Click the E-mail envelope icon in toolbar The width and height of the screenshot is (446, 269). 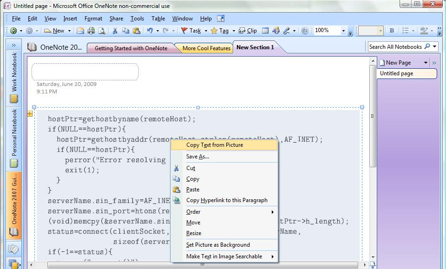80,31
